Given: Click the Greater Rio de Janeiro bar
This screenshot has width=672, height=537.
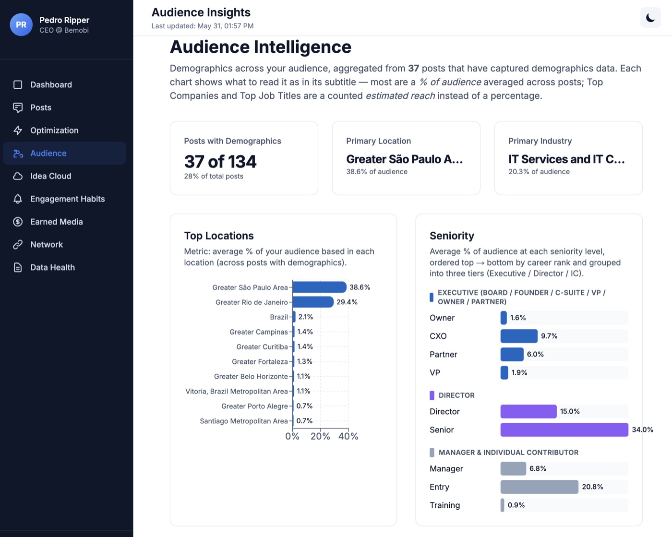Looking at the screenshot, I should click(x=313, y=302).
